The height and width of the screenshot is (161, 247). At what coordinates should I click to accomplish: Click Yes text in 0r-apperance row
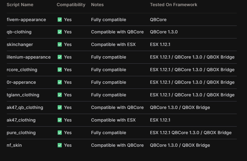coord(68,82)
